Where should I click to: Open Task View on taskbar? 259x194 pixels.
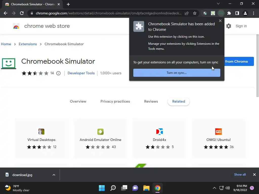(x=124, y=188)
